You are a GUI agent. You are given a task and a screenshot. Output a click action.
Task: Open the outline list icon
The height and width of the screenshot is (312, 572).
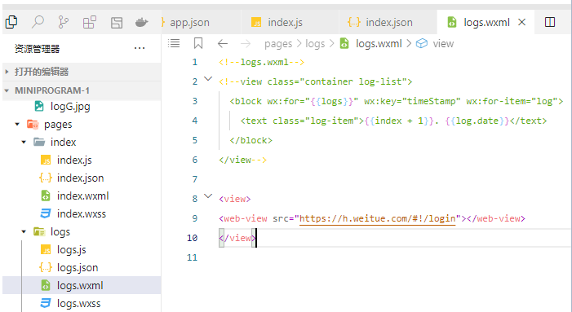(174, 43)
